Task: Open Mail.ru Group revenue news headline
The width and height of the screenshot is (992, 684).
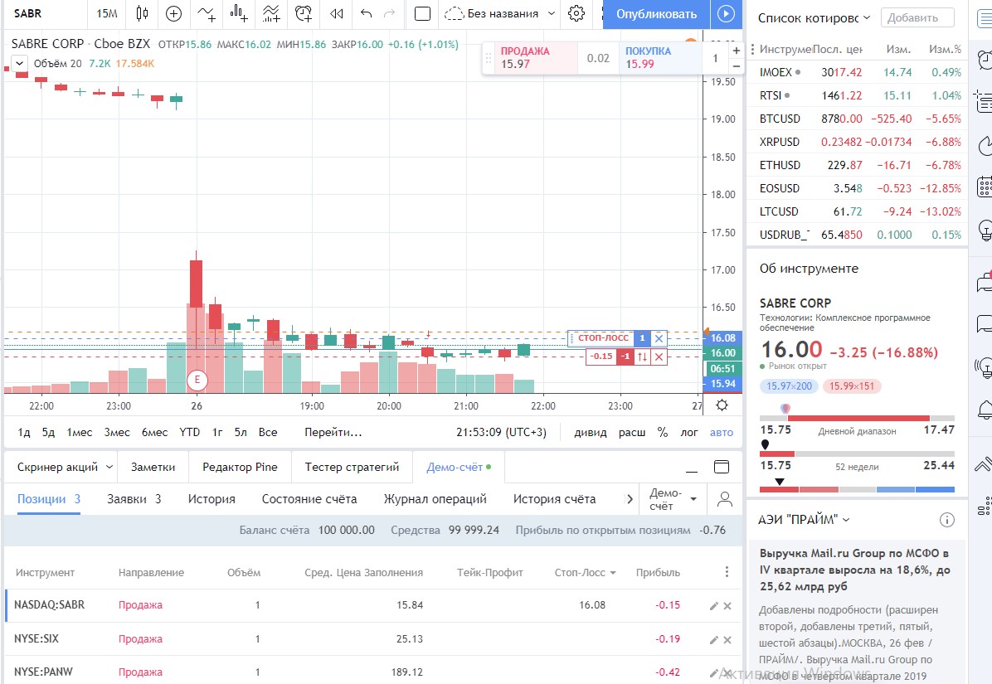Action: point(854,570)
